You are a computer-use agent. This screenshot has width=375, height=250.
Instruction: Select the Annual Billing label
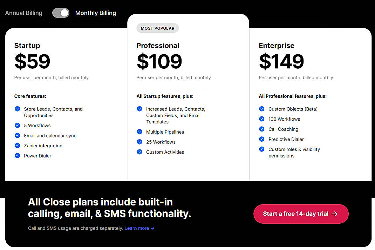[x=24, y=13]
